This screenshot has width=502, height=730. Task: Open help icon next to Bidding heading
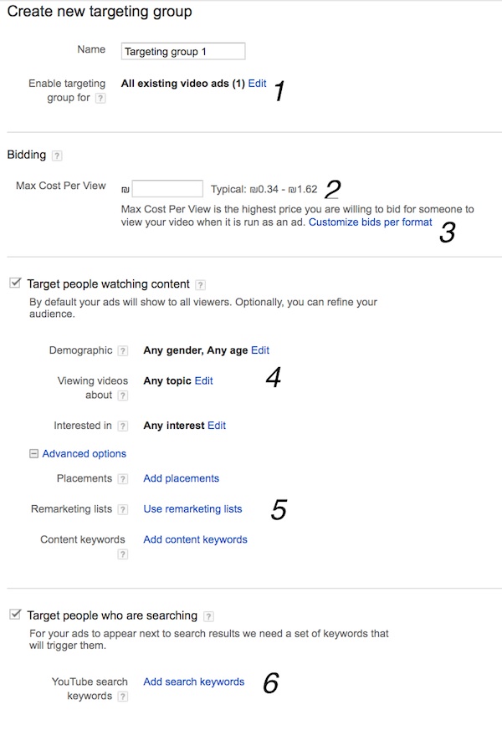pos(57,156)
